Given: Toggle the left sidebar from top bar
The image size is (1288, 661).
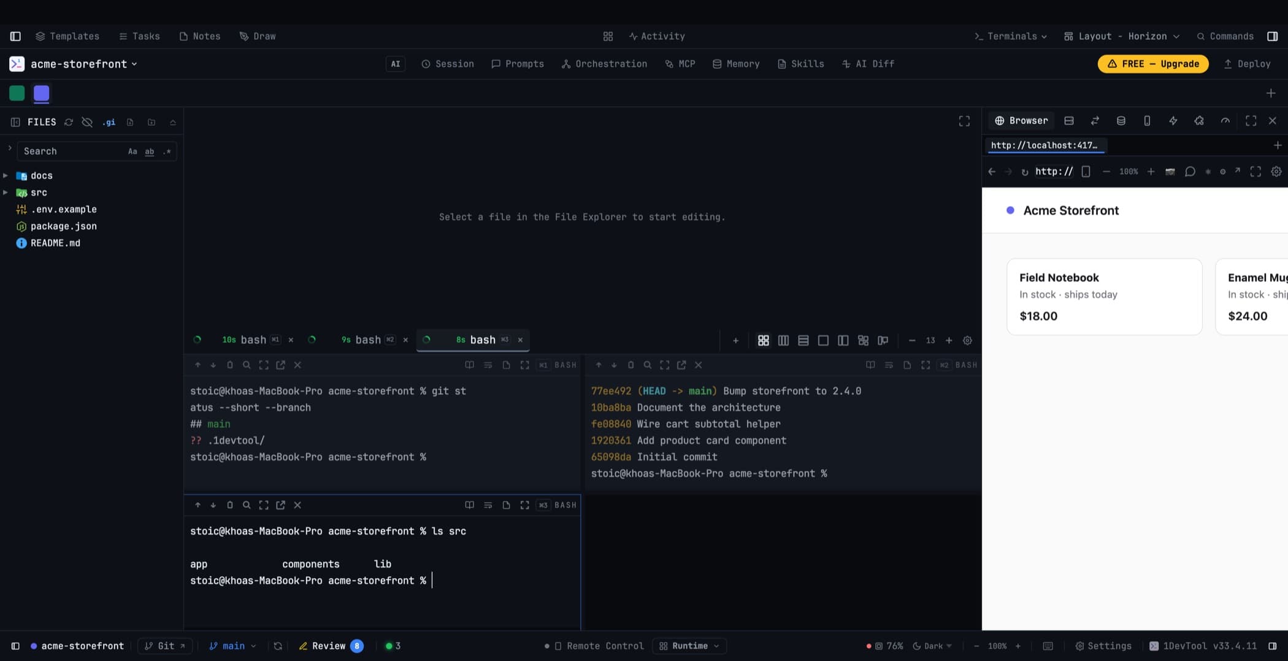Looking at the screenshot, I should pyautogui.click(x=15, y=36).
